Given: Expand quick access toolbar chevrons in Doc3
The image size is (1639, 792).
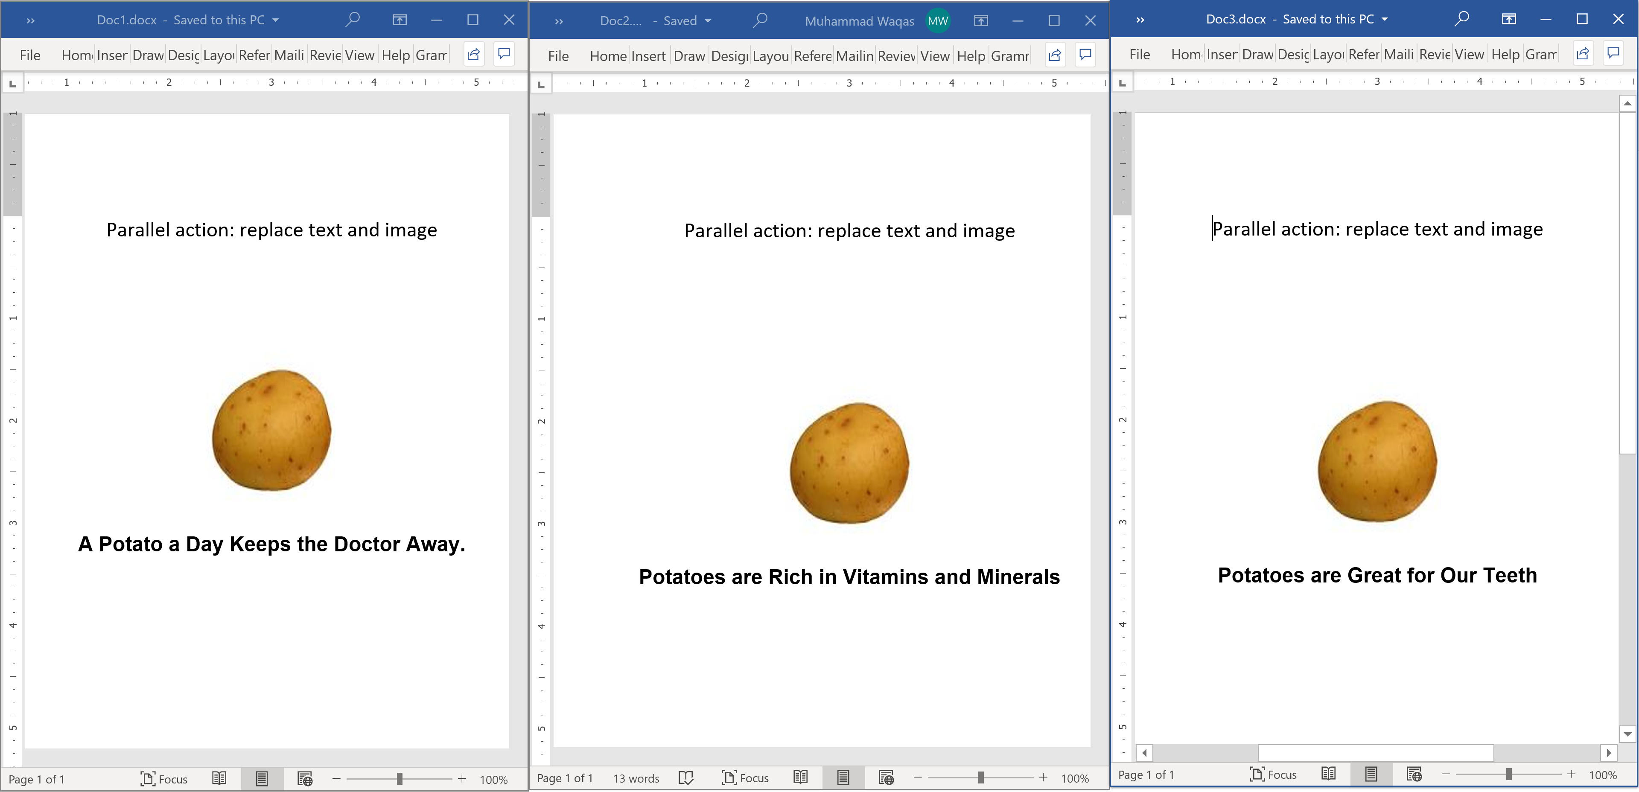Looking at the screenshot, I should [1140, 20].
